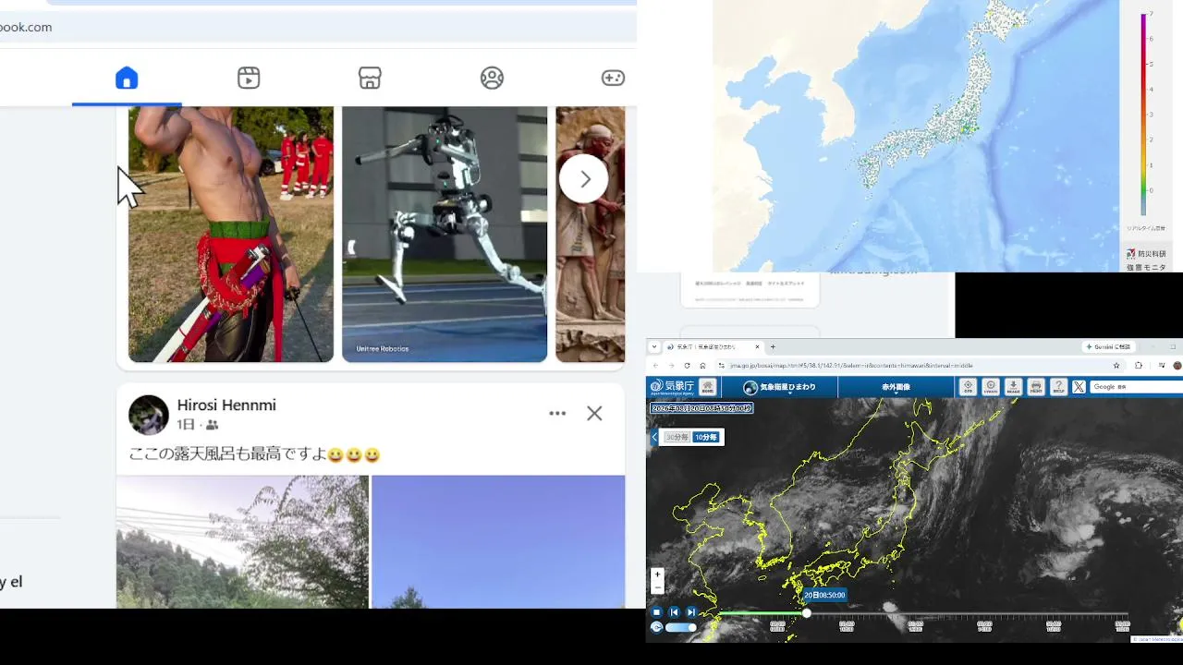Screen dimensions: 1183x665
Task: Click the timeline slider handle at 08:50
Action: pyautogui.click(x=807, y=613)
